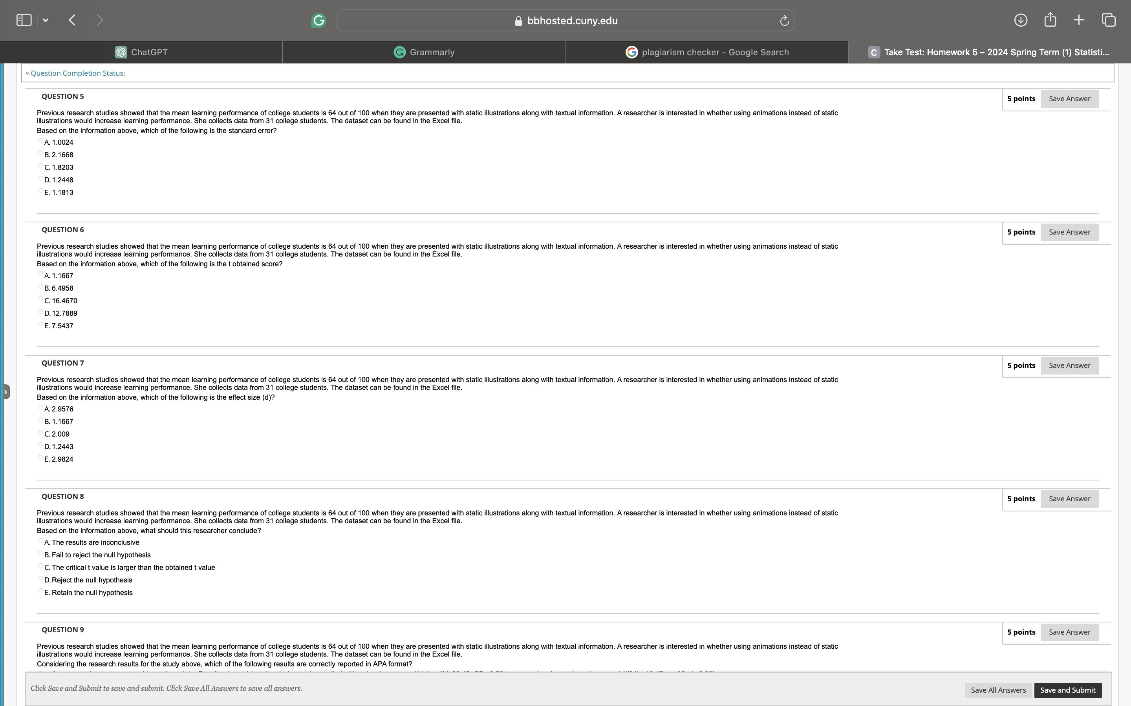Screen dimensions: 1131x706
Task: Click the Safari sidebar toggle icon
Action: pos(24,20)
